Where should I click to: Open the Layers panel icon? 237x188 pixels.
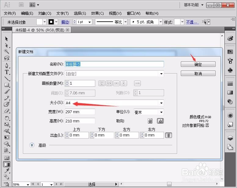tap(230, 138)
